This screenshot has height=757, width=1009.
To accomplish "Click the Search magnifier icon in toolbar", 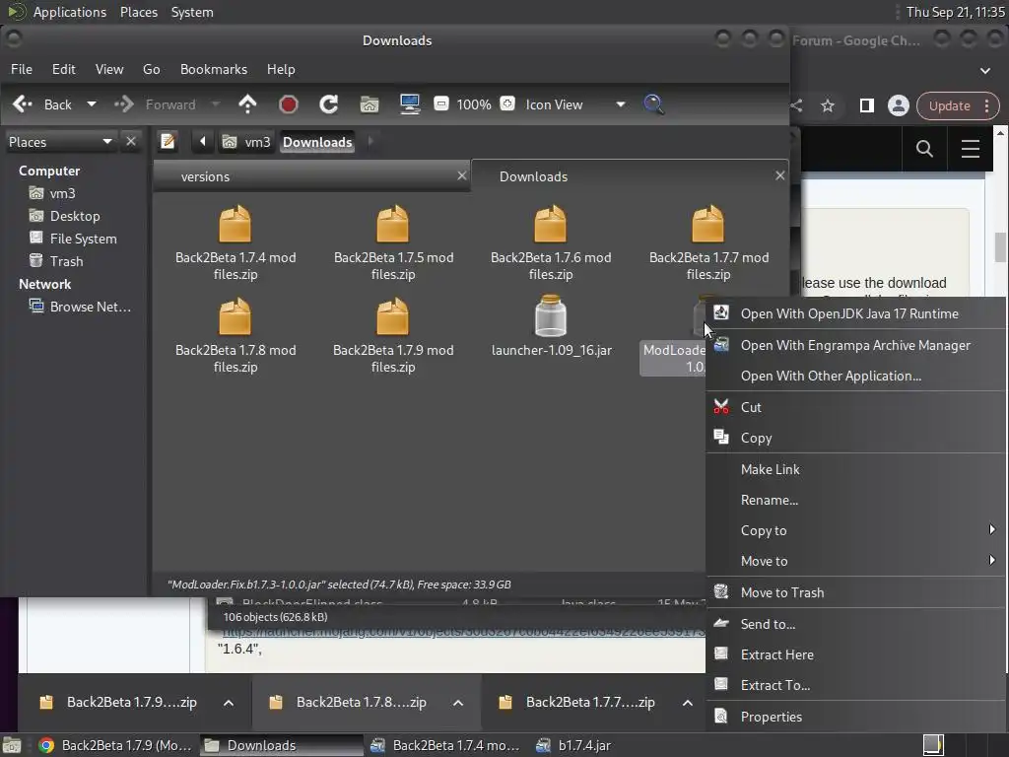I will coord(653,104).
